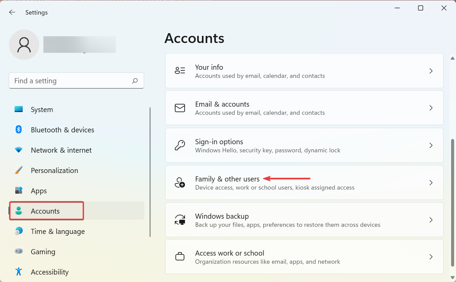Open Bluetooth & devices settings
Viewport: 456px width, 282px height.
[77, 130]
